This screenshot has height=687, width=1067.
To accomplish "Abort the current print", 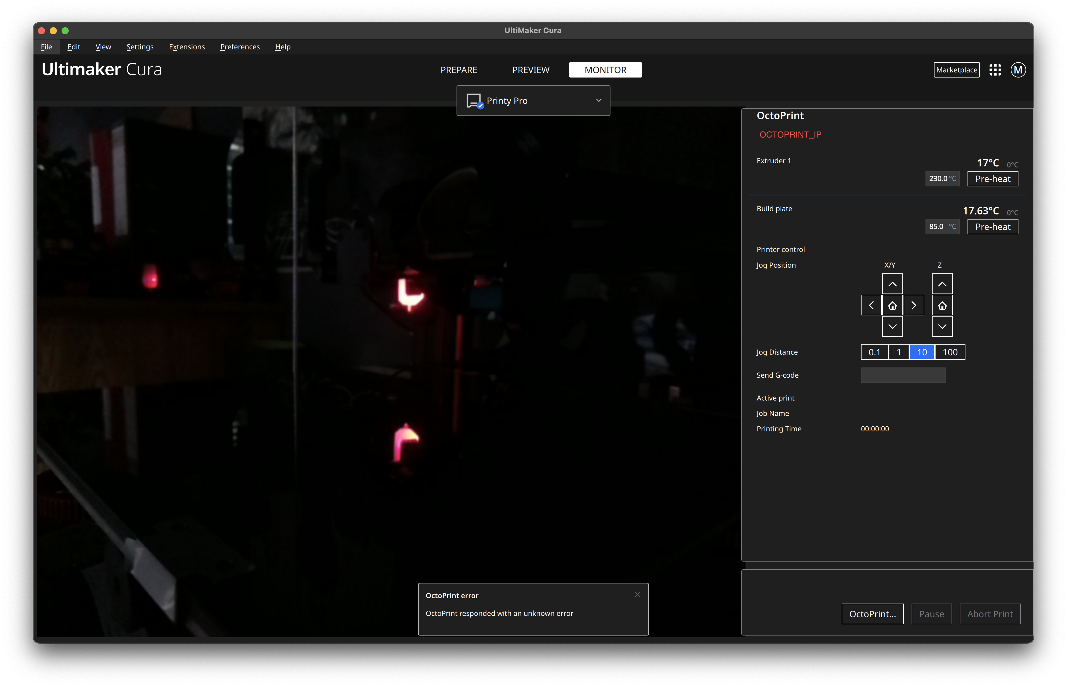I will [990, 614].
